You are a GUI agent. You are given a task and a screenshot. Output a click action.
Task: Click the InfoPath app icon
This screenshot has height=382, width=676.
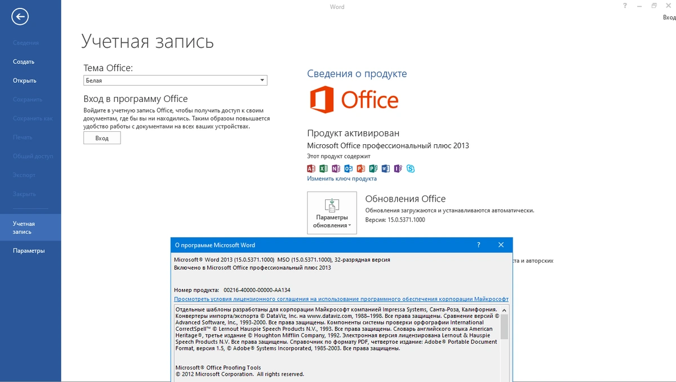pos(398,168)
